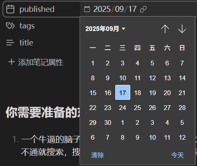Select September 5 in first calendar row
Screen dimensions: 197x166
tap(152, 63)
